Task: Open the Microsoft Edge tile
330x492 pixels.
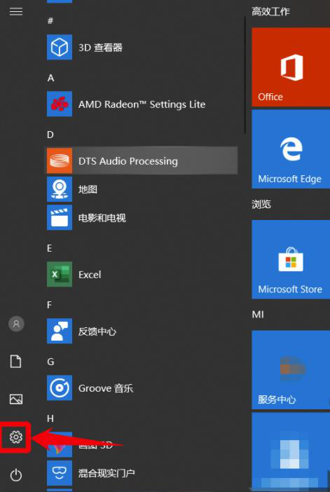Action: coord(291,149)
